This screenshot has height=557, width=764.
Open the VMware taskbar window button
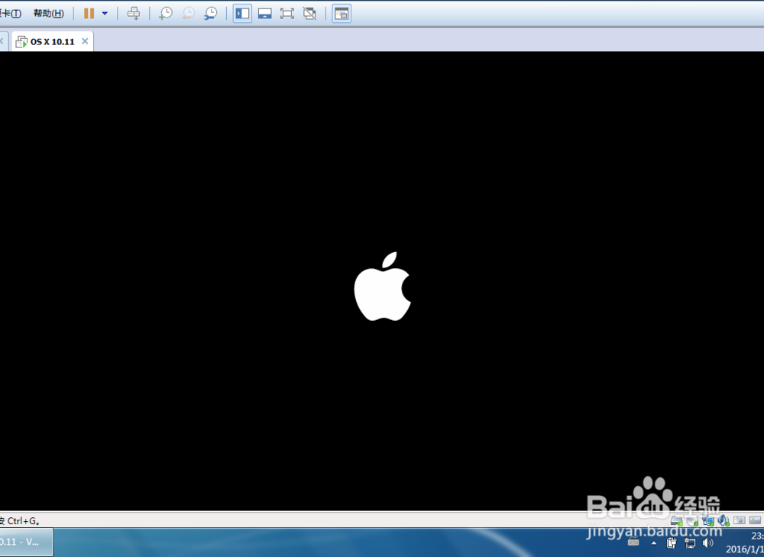(26, 542)
